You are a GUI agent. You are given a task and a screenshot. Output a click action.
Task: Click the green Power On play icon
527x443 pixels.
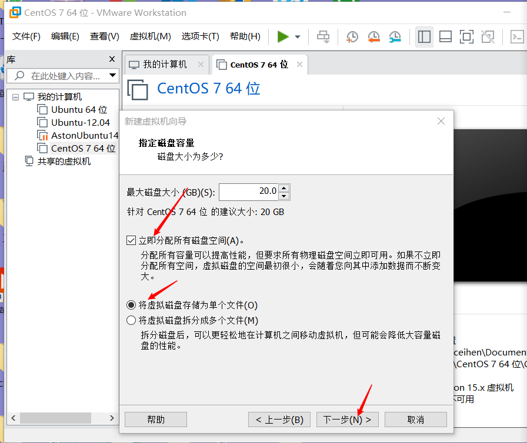pyautogui.click(x=283, y=36)
